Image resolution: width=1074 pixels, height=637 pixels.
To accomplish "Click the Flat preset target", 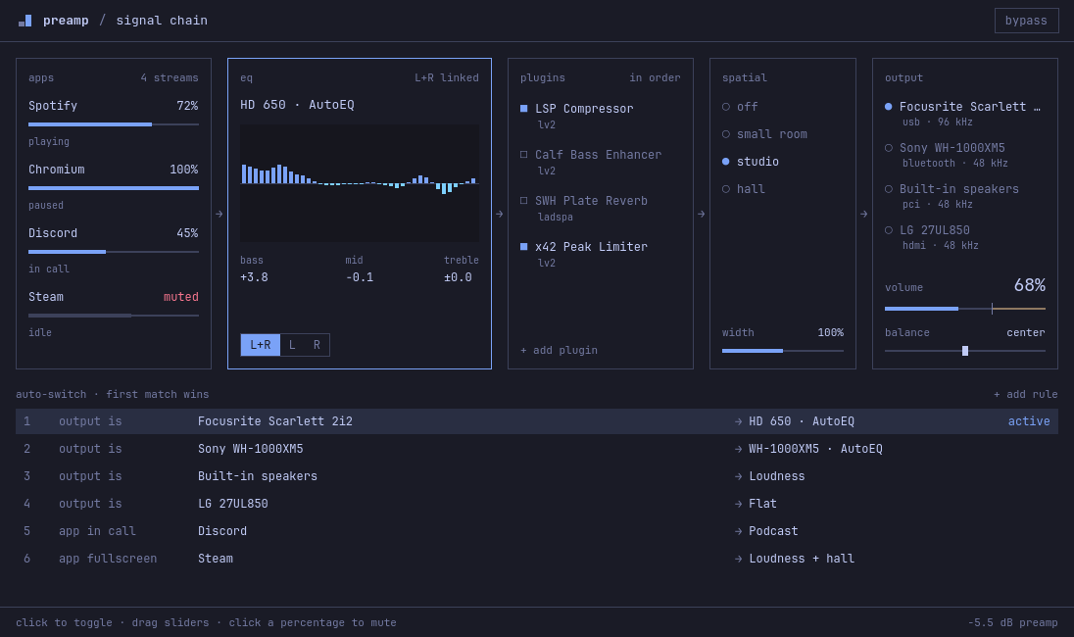I will point(762,504).
